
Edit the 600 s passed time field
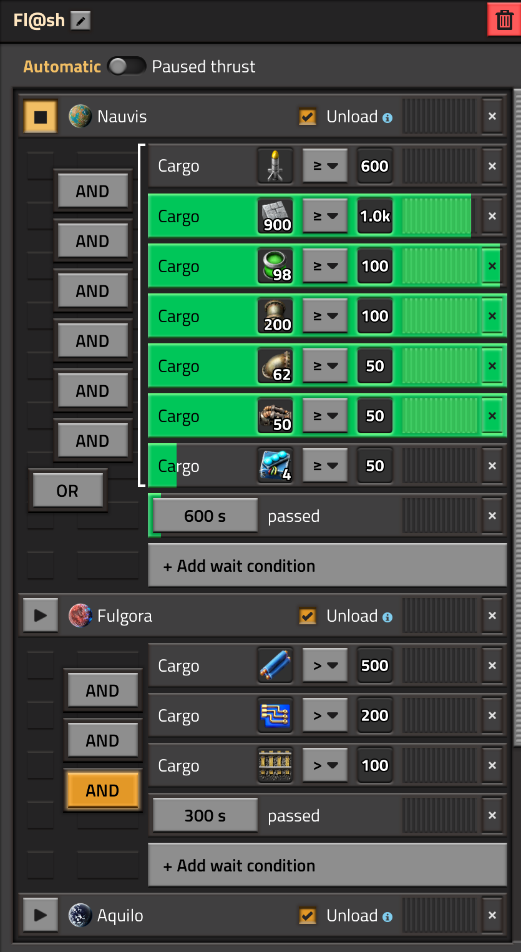(x=205, y=516)
